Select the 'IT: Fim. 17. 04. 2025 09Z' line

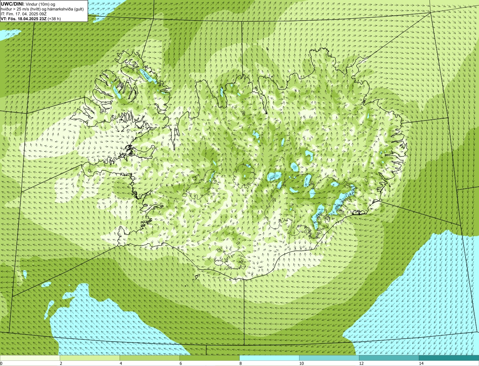24,14
